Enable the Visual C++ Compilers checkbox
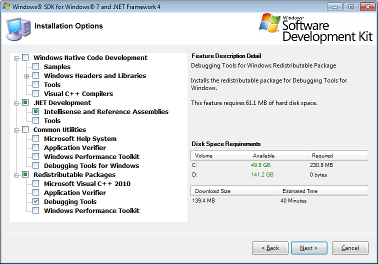 (35, 93)
